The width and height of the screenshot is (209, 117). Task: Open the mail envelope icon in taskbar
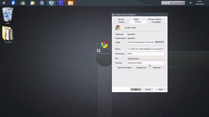click(32, 3)
